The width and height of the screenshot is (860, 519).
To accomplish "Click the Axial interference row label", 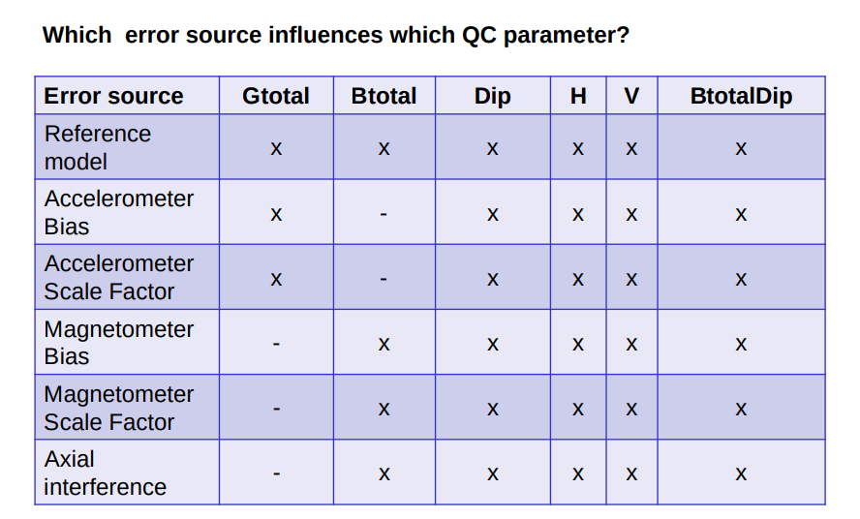I will click(x=105, y=473).
